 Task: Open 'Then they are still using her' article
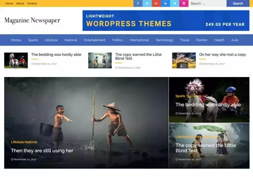pyautogui.click(x=42, y=151)
